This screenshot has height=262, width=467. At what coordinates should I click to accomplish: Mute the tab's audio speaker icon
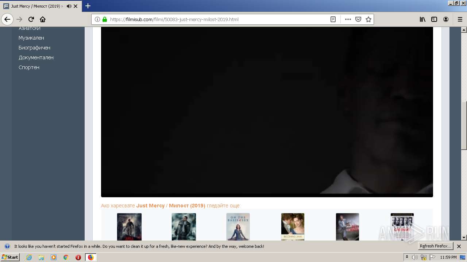[x=69, y=6]
